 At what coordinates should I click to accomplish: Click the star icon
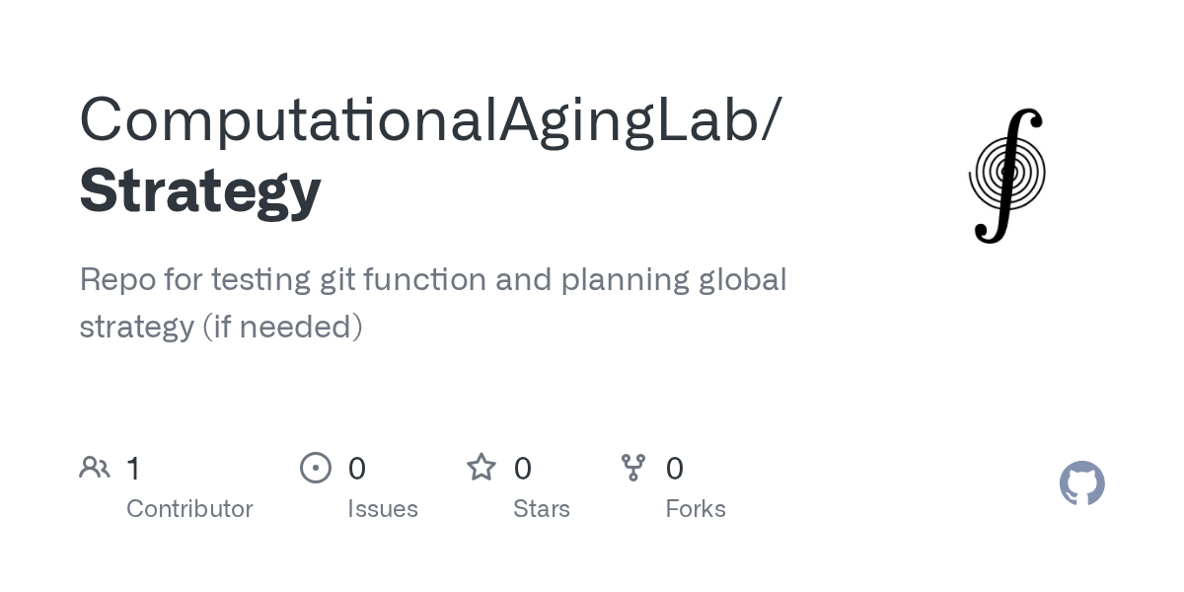tap(481, 467)
